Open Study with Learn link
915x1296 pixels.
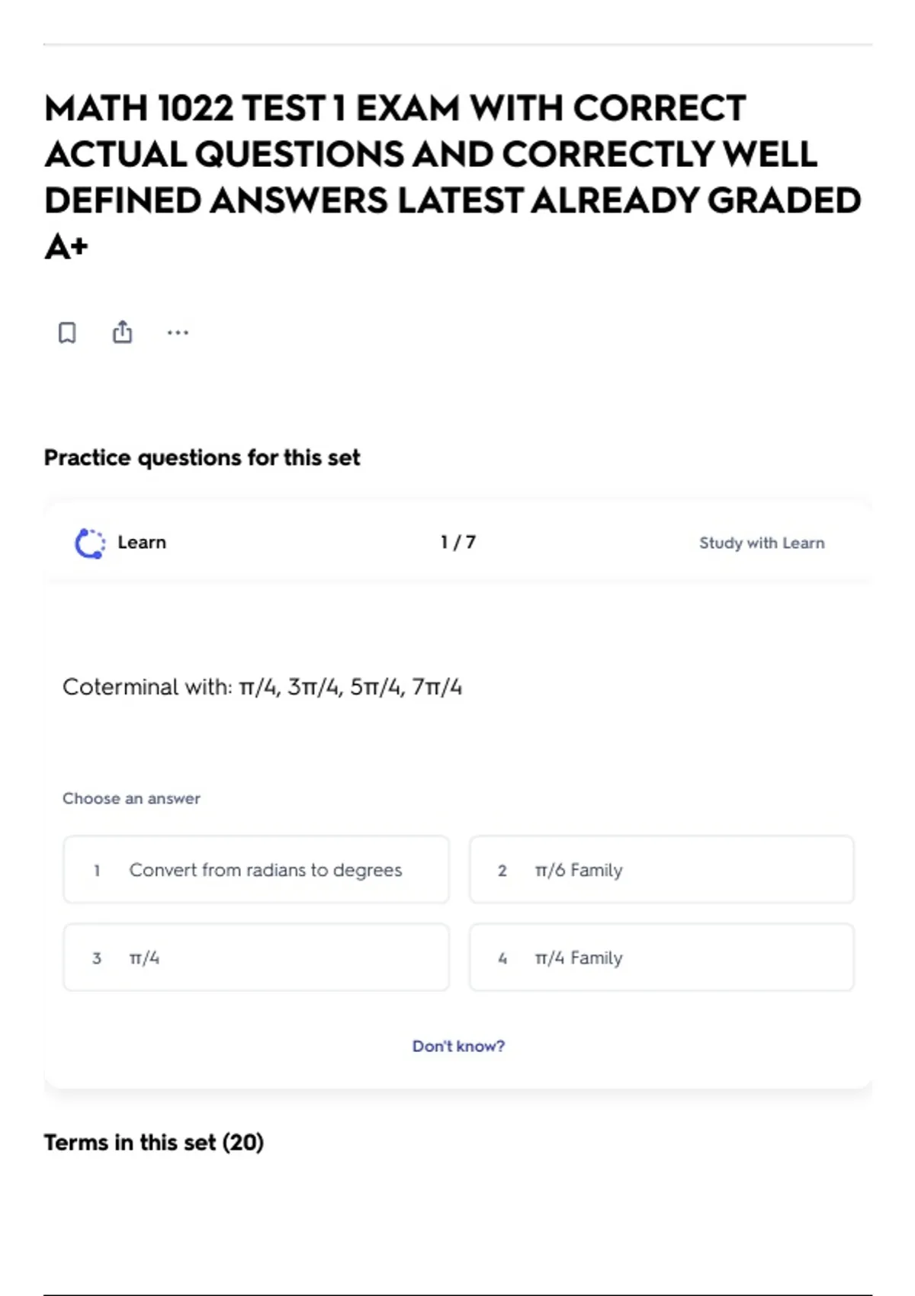(x=762, y=543)
